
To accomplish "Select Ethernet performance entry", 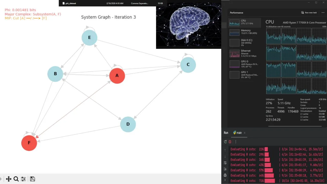I will (245, 53).
